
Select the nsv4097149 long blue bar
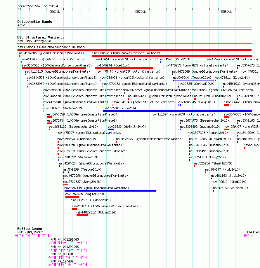tap(110, 191)
